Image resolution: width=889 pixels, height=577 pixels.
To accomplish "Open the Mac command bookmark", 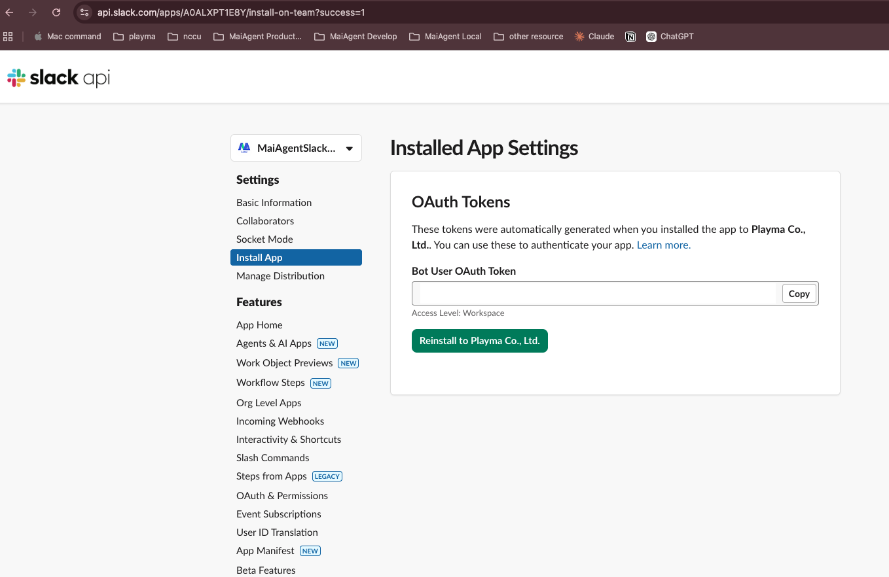I will tap(67, 37).
